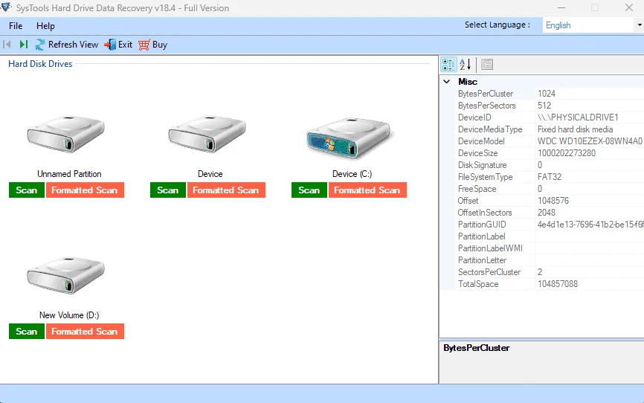Click the Exit door icon
Viewport: 644px width, 403px height.
coord(110,45)
